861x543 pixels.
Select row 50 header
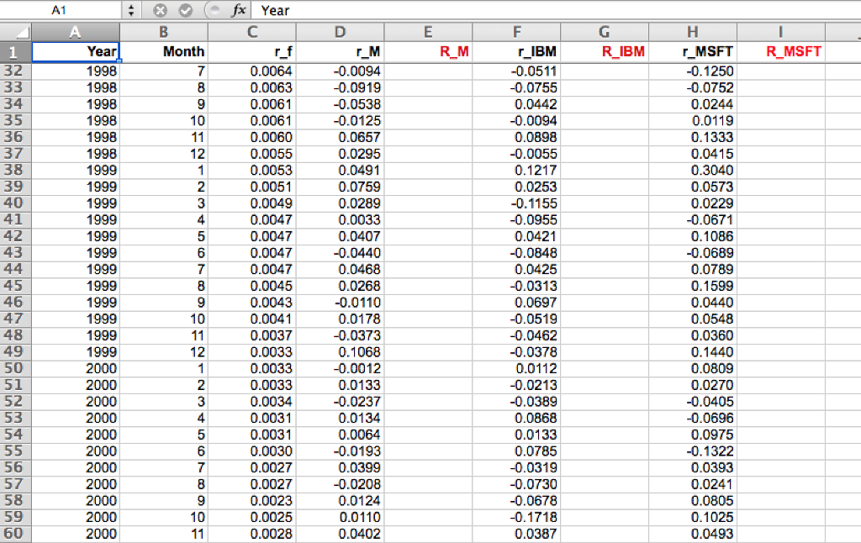(15, 369)
